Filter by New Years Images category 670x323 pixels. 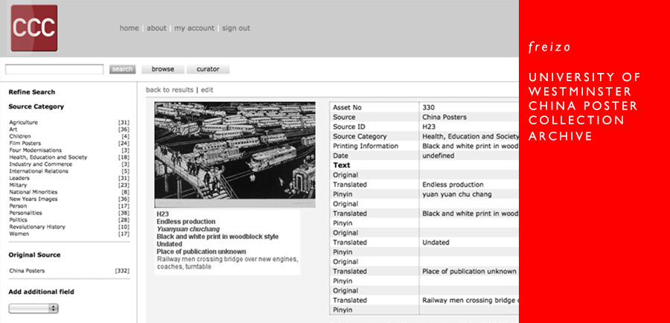click(33, 199)
